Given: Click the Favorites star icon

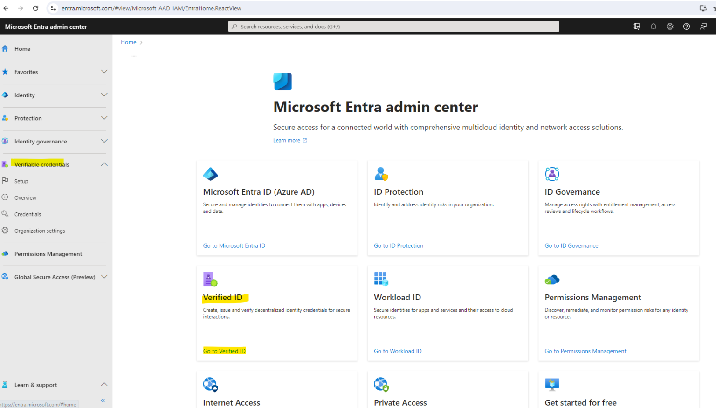Looking at the screenshot, I should click(x=5, y=72).
